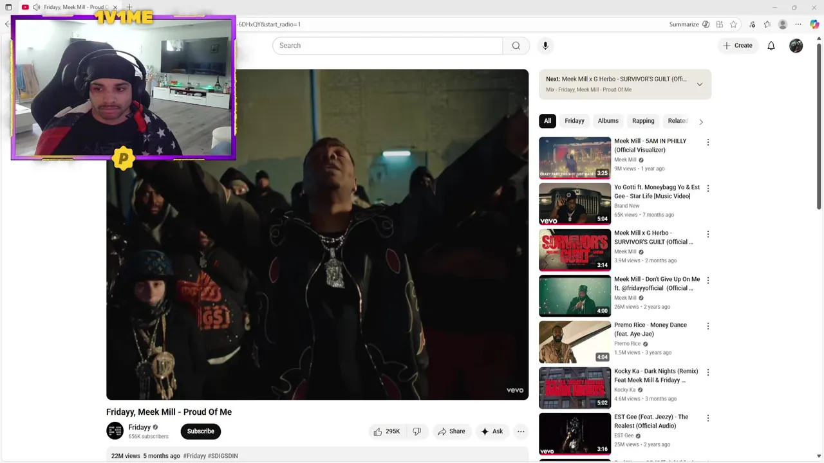This screenshot has height=463, width=824.
Task: Dislike the video with thumbs down
Action: point(417,431)
